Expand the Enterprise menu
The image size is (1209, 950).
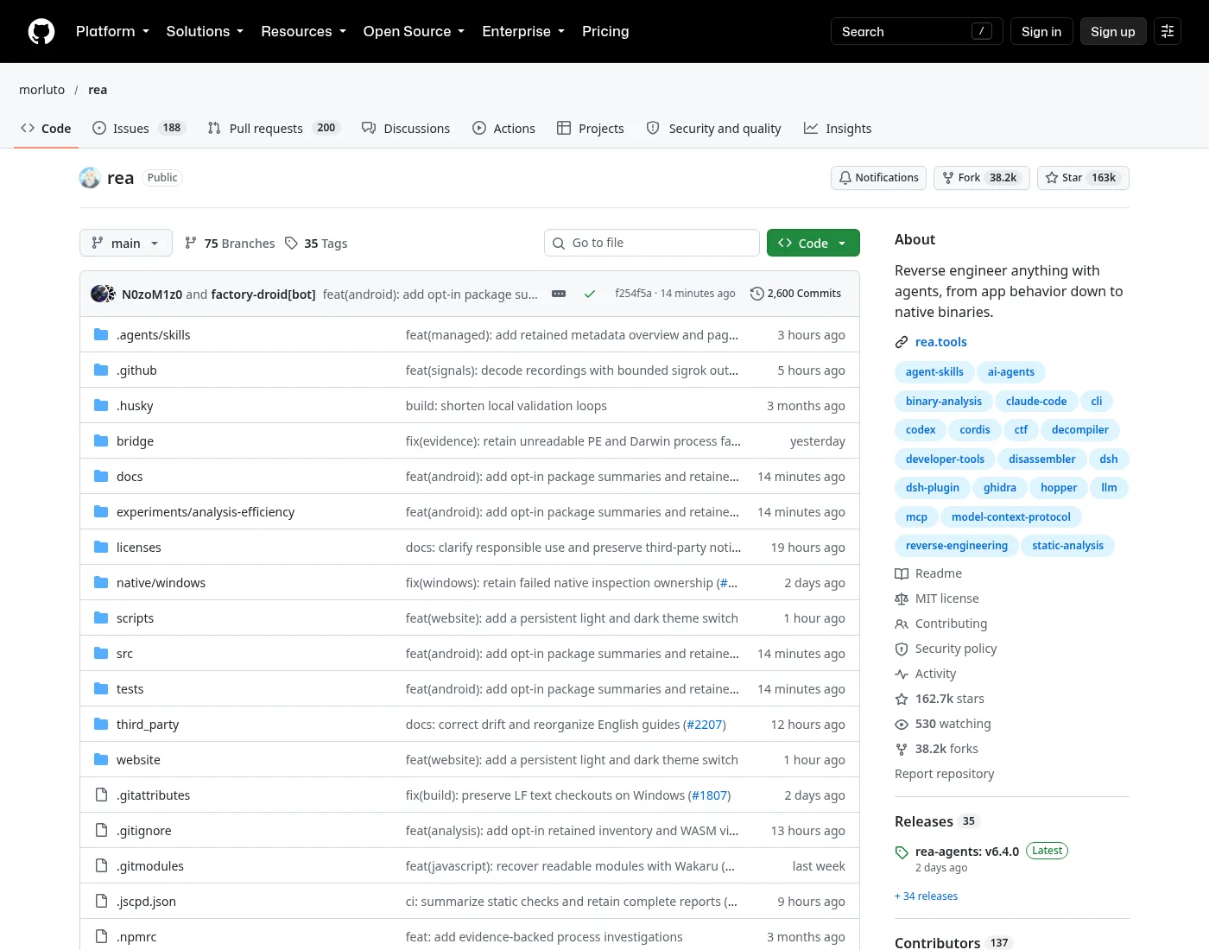[x=523, y=31]
